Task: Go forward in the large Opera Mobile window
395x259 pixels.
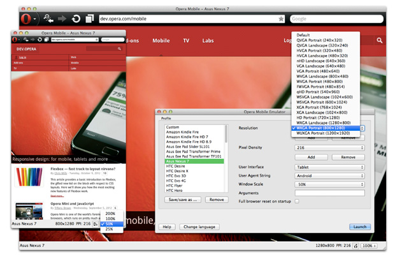Action: 62,18
